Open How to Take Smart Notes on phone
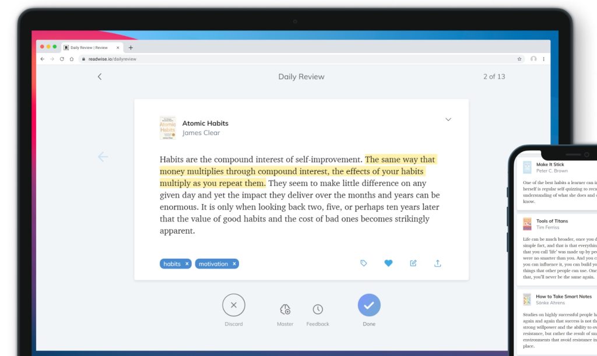This screenshot has width=597, height=356. point(557,323)
